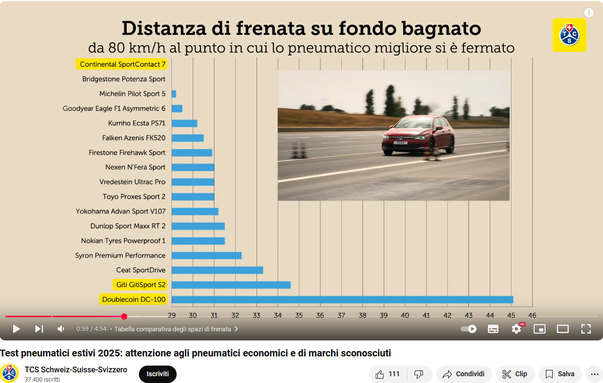
Task: Share the video with Condividi
Action: click(x=464, y=374)
